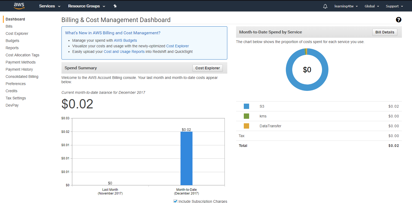Image resolution: width=412 pixels, height=203 pixels.
Task: Click the AWS logo home icon
Action: (x=19, y=6)
